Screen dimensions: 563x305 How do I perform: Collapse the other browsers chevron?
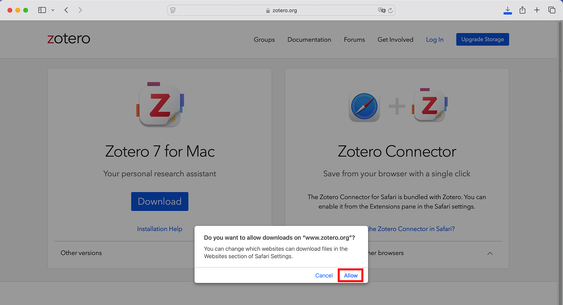490,253
